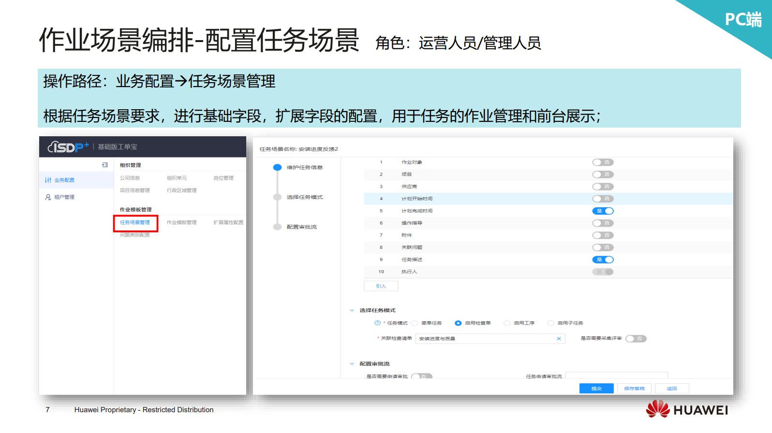Toggle the 附件 switch
This screenshot has width=772, height=433.
click(603, 235)
